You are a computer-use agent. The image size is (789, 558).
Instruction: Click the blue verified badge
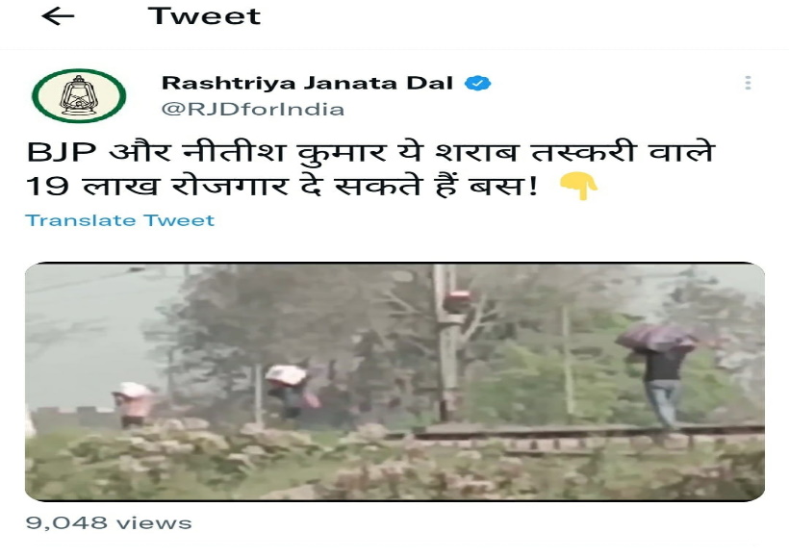coord(477,83)
